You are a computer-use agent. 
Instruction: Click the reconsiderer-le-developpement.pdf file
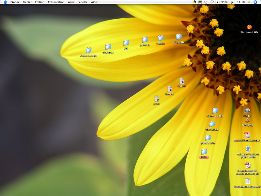(248, 166)
